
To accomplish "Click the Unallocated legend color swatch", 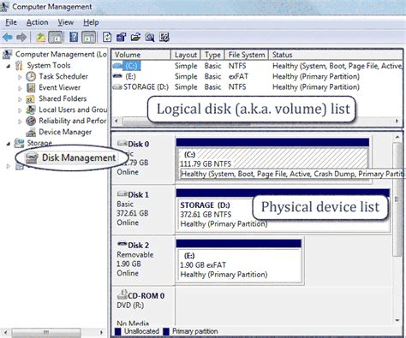I will point(118,331).
